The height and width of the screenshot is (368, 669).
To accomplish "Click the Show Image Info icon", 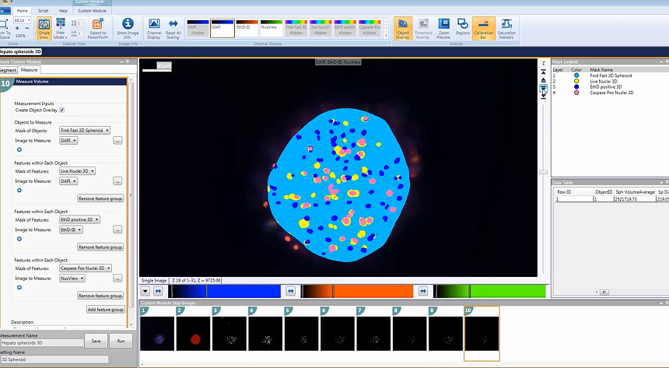I will coord(127,28).
